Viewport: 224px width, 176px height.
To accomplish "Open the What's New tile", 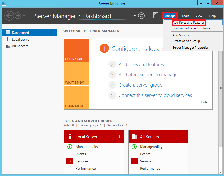I will [76, 74].
